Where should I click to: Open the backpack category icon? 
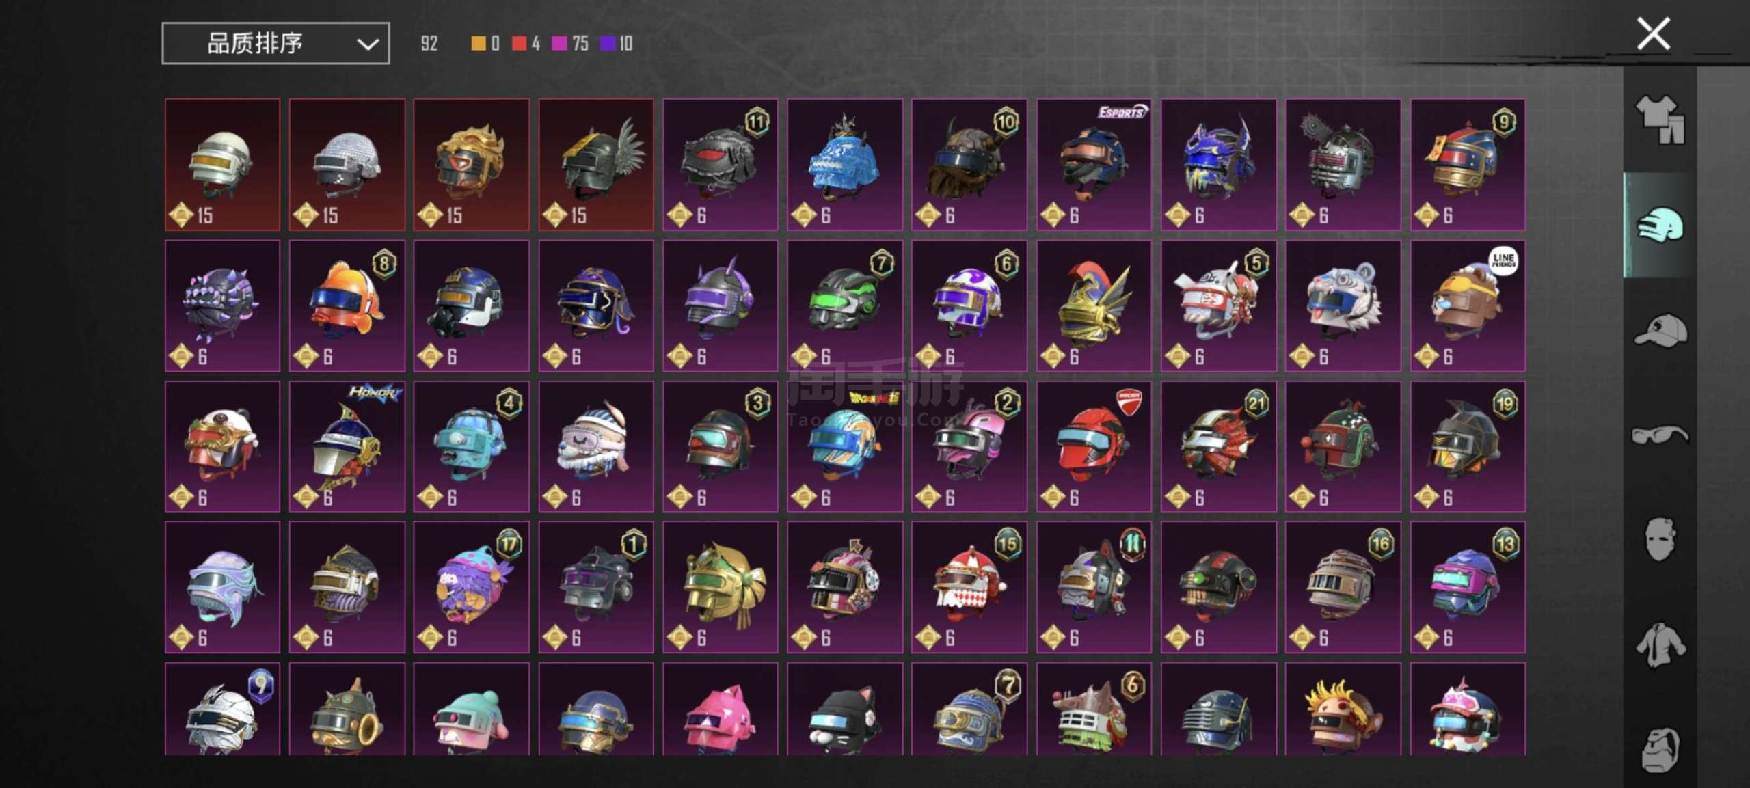coord(1660,749)
